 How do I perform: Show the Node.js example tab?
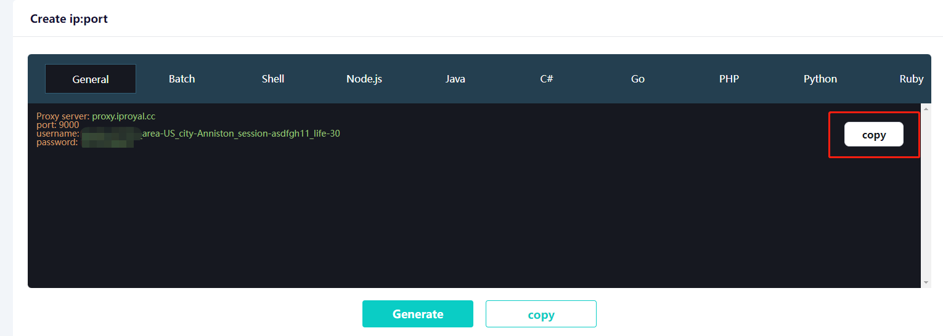364,79
